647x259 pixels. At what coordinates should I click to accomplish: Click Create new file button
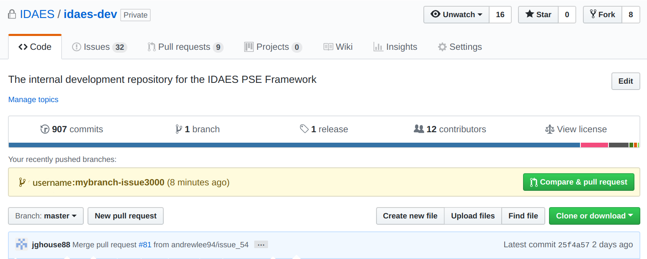[x=410, y=216]
